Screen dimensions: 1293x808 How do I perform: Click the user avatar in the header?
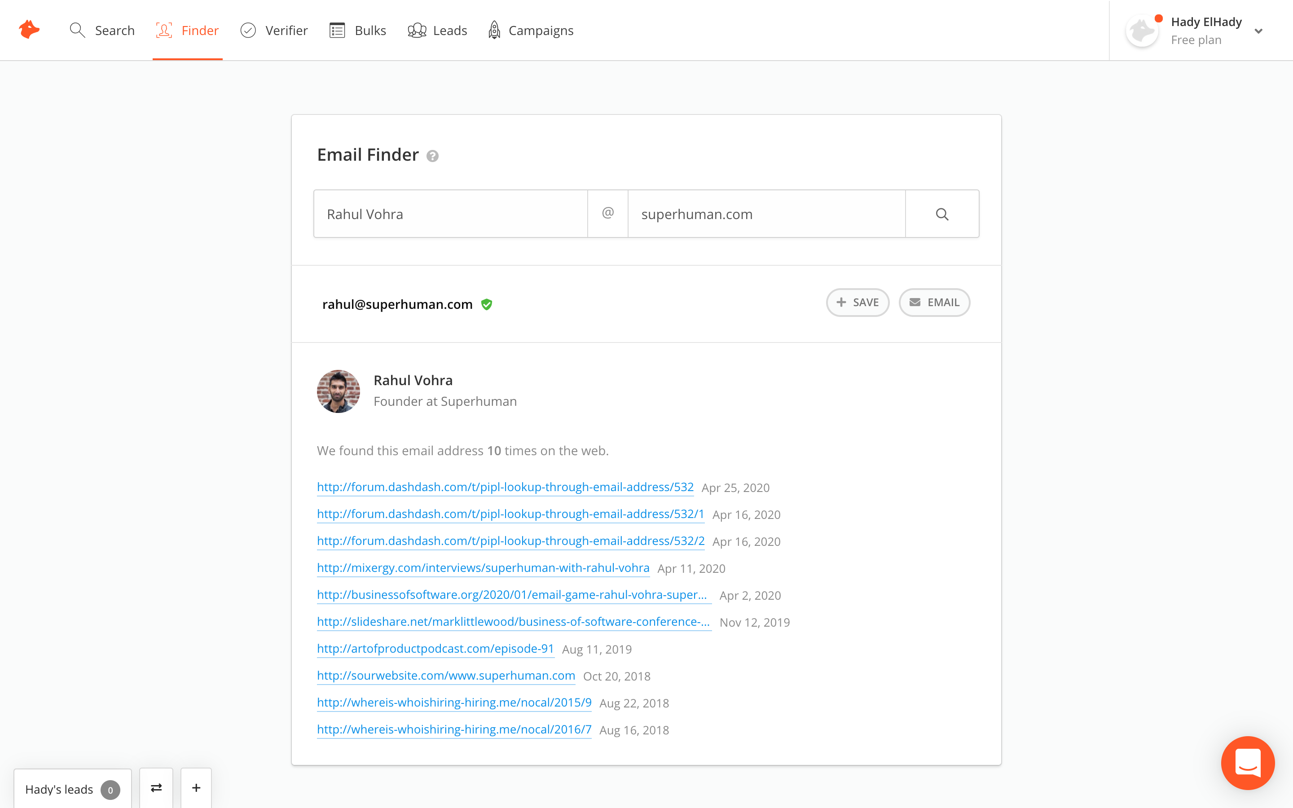(x=1142, y=31)
